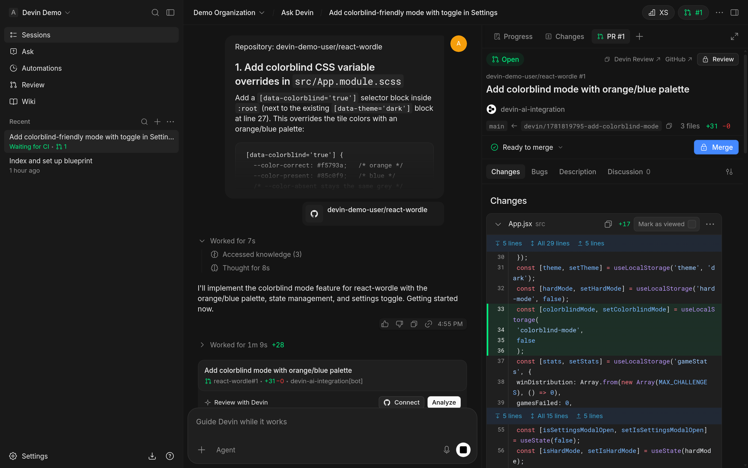Click the blue Merge button
Image resolution: width=748 pixels, height=468 pixels.
[x=716, y=147]
